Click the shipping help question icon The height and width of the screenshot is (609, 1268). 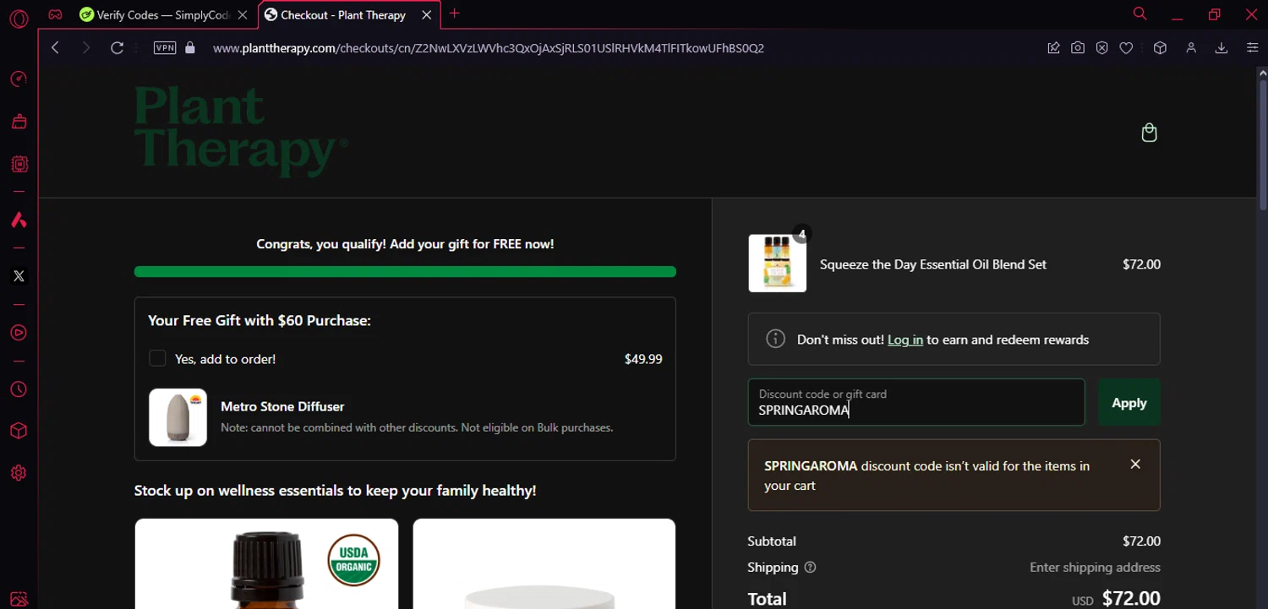click(x=810, y=568)
